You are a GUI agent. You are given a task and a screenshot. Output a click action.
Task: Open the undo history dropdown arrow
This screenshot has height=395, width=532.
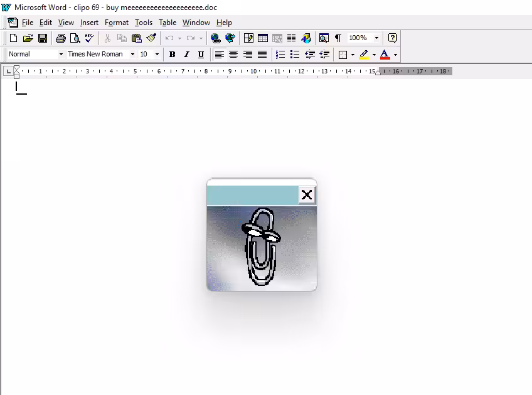pos(179,38)
